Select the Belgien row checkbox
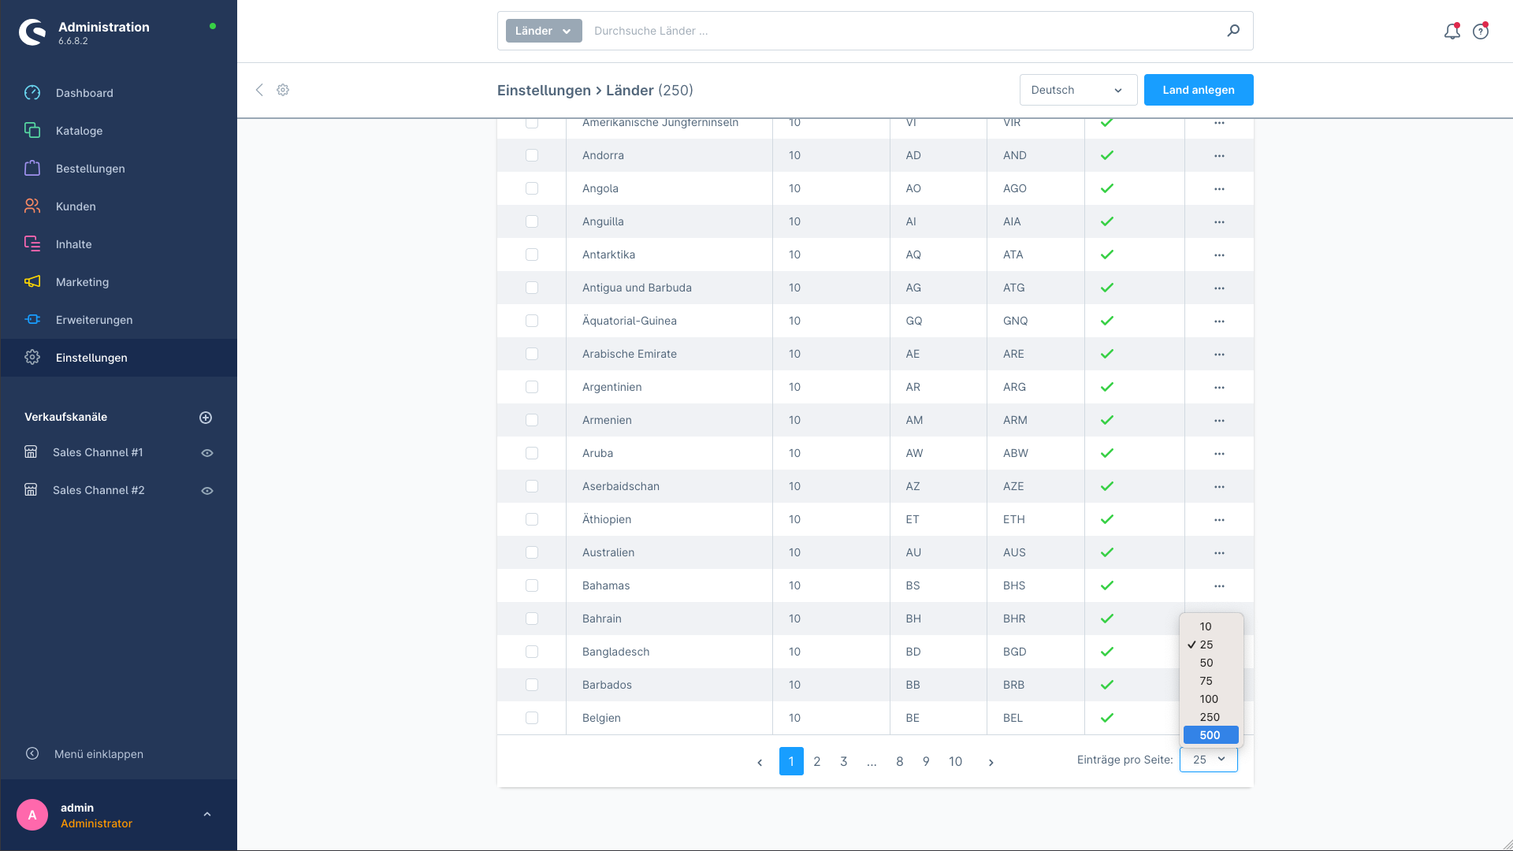 coord(532,719)
